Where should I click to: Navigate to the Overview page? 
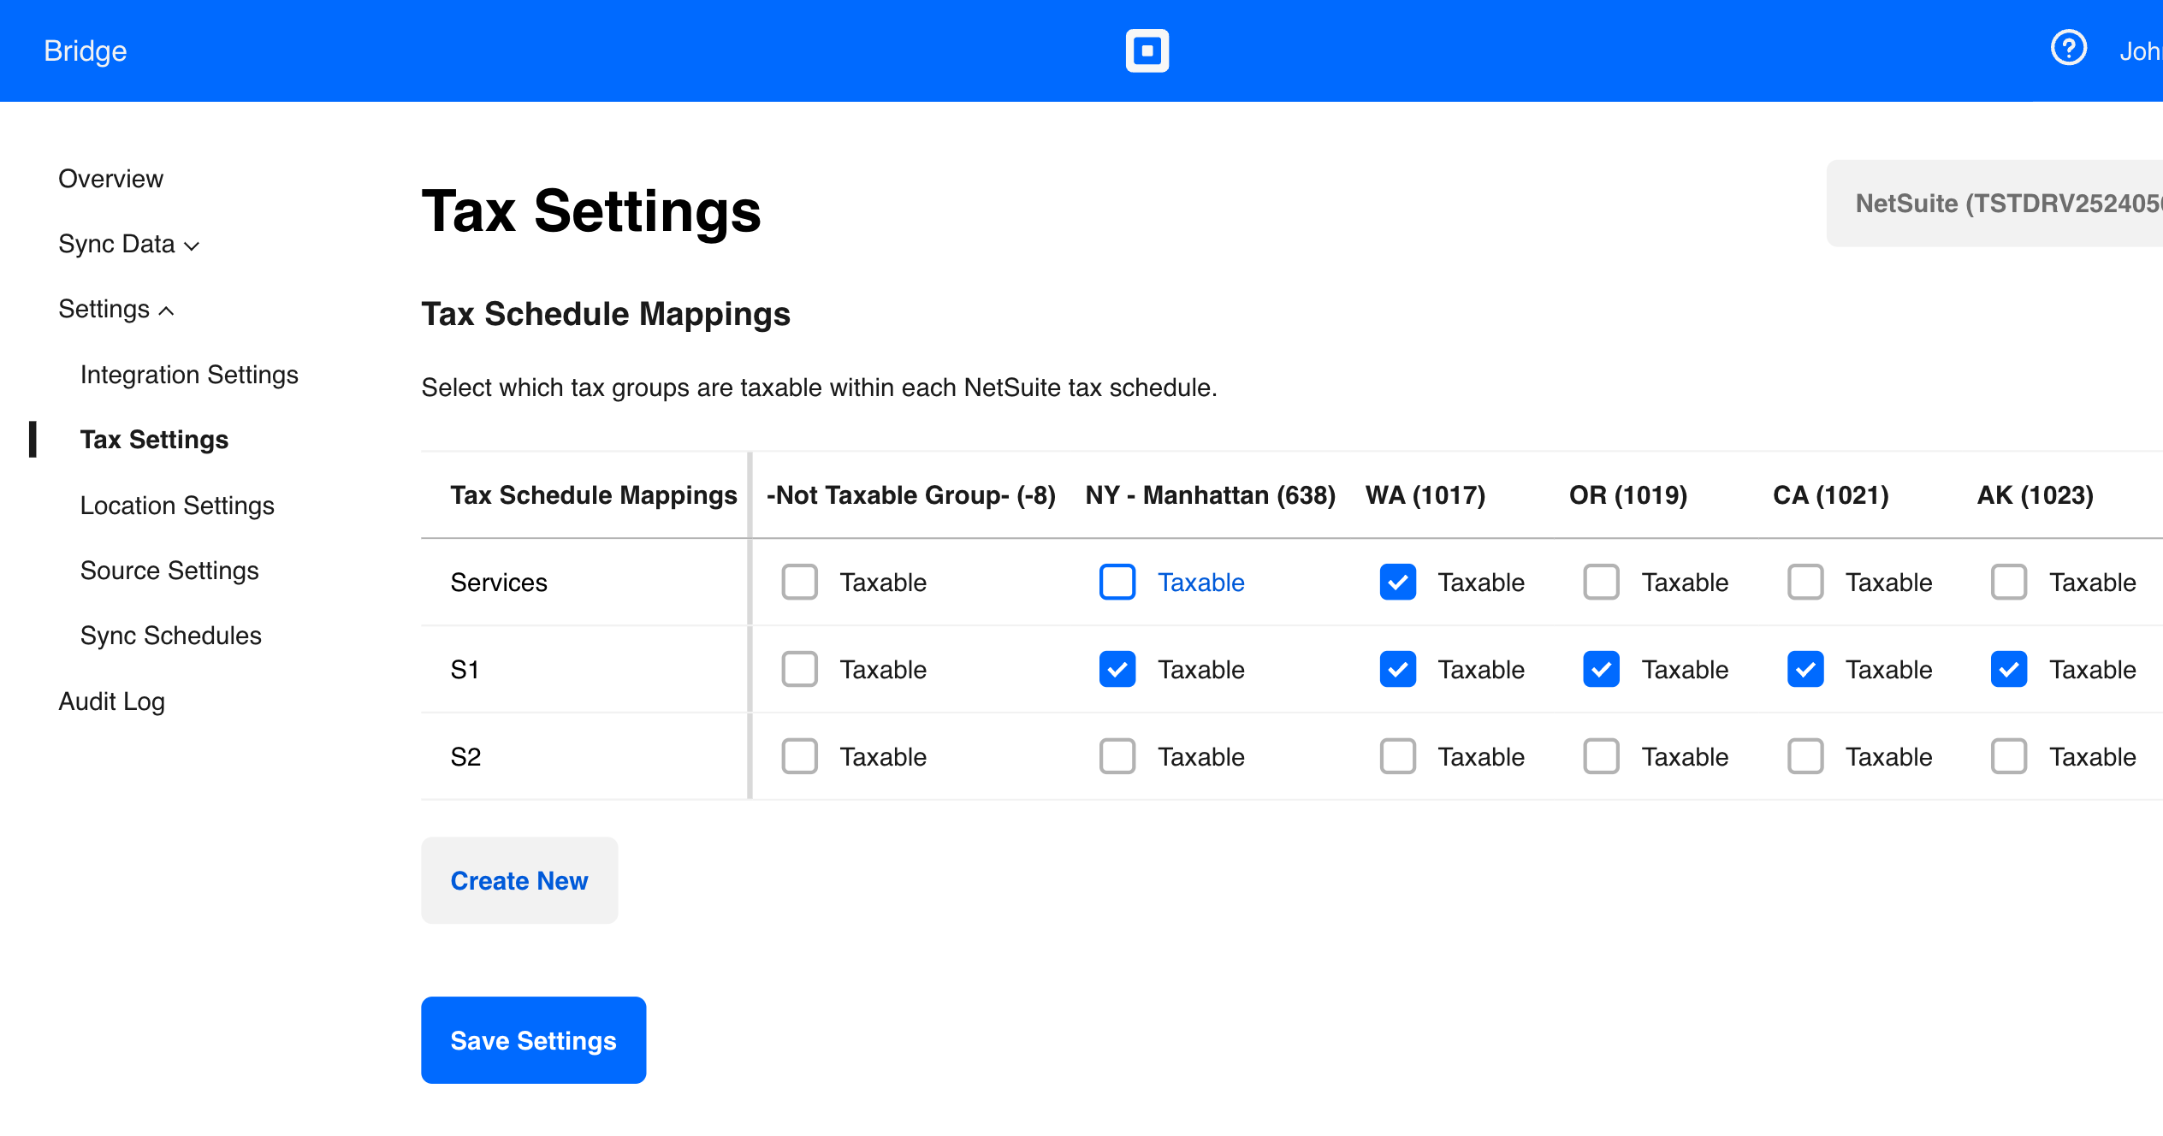coord(110,179)
